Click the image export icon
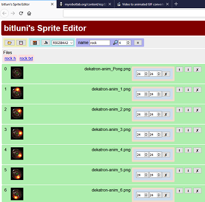Screen dimensions: 205x202 [35, 42]
